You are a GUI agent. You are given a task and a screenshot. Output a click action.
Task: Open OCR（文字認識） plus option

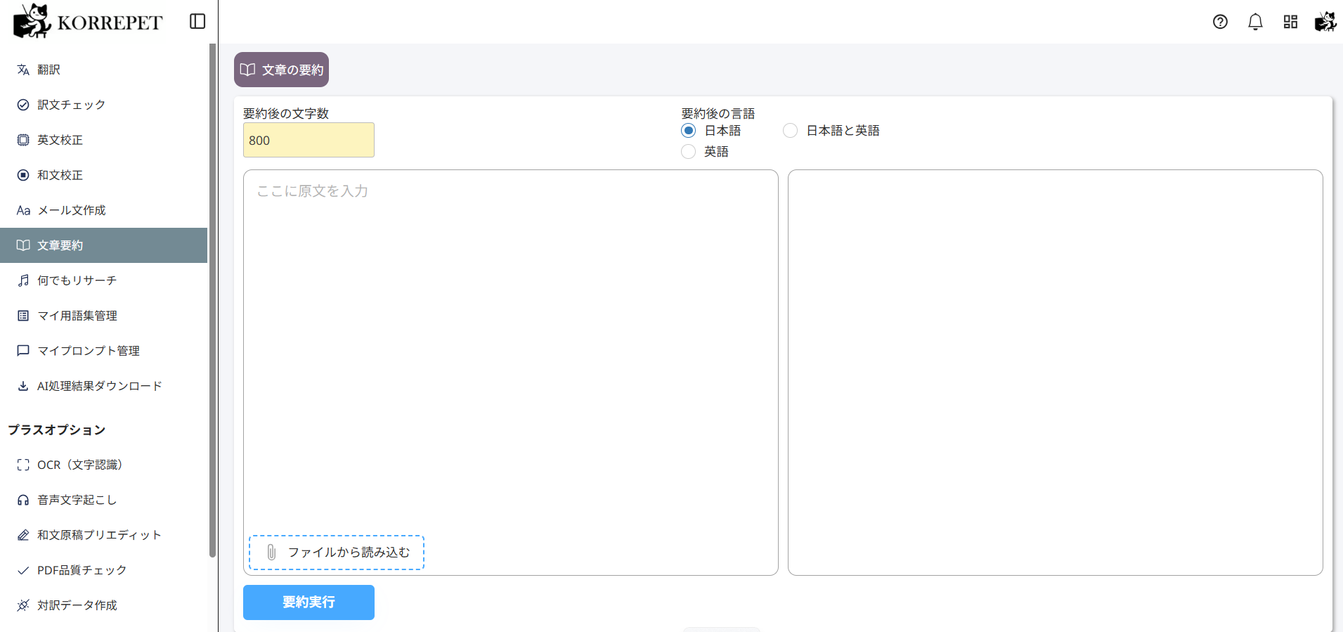103,465
